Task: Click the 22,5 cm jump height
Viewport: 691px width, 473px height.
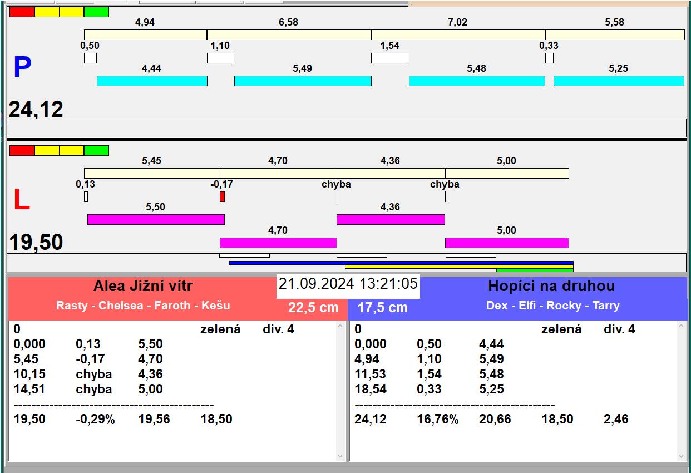Action: [313, 307]
